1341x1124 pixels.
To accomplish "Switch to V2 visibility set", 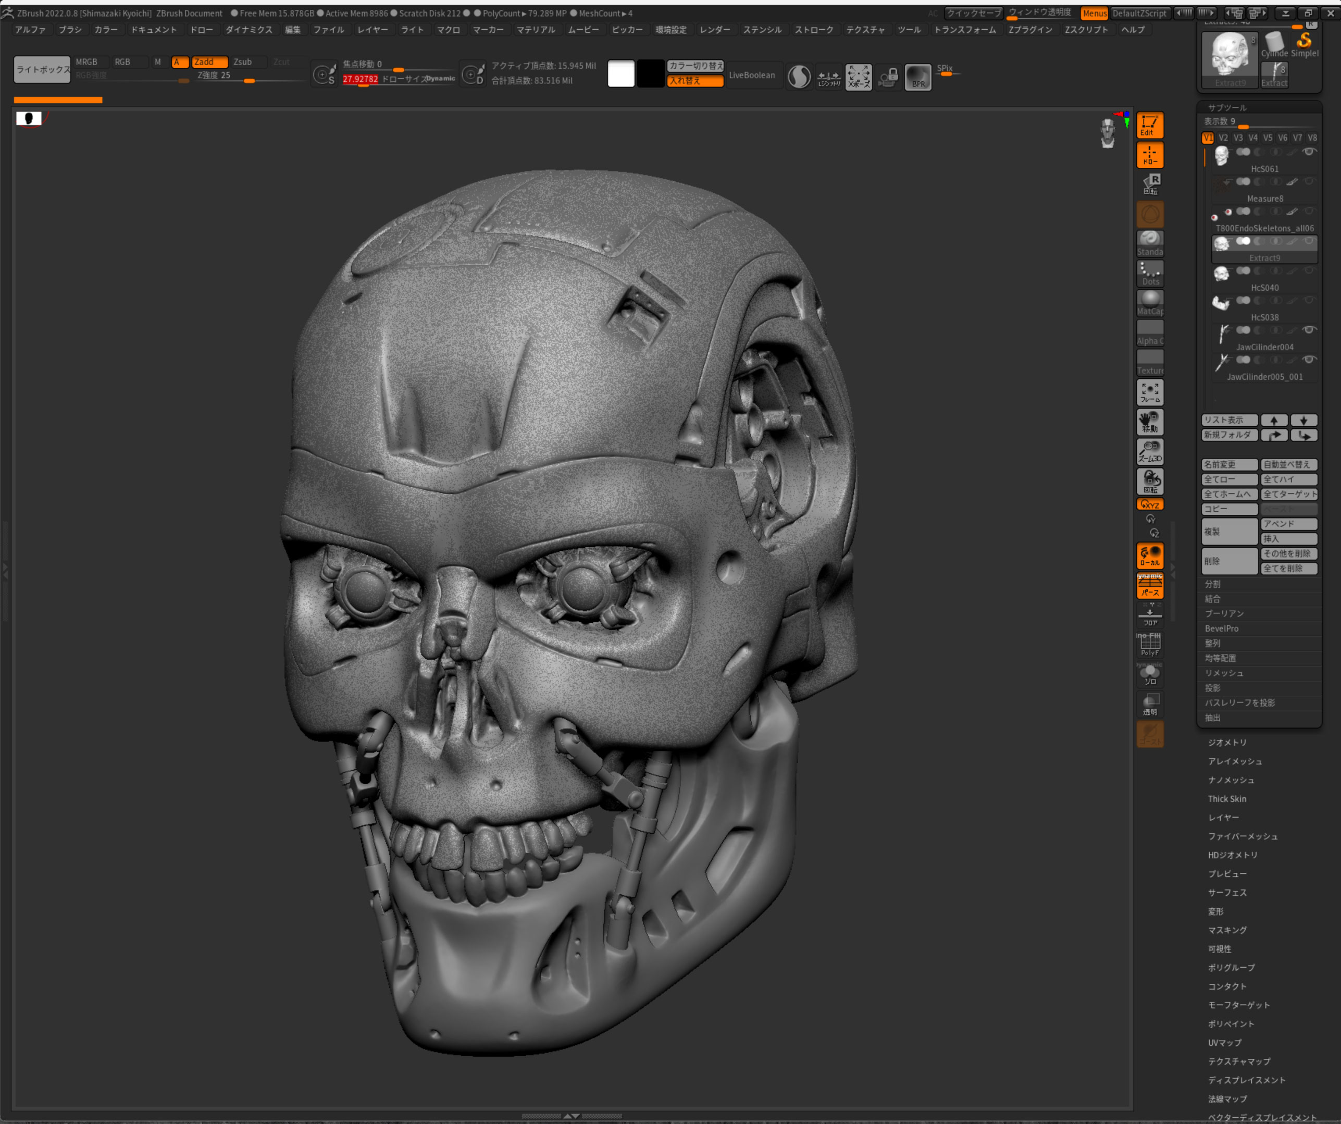I will coord(1223,138).
